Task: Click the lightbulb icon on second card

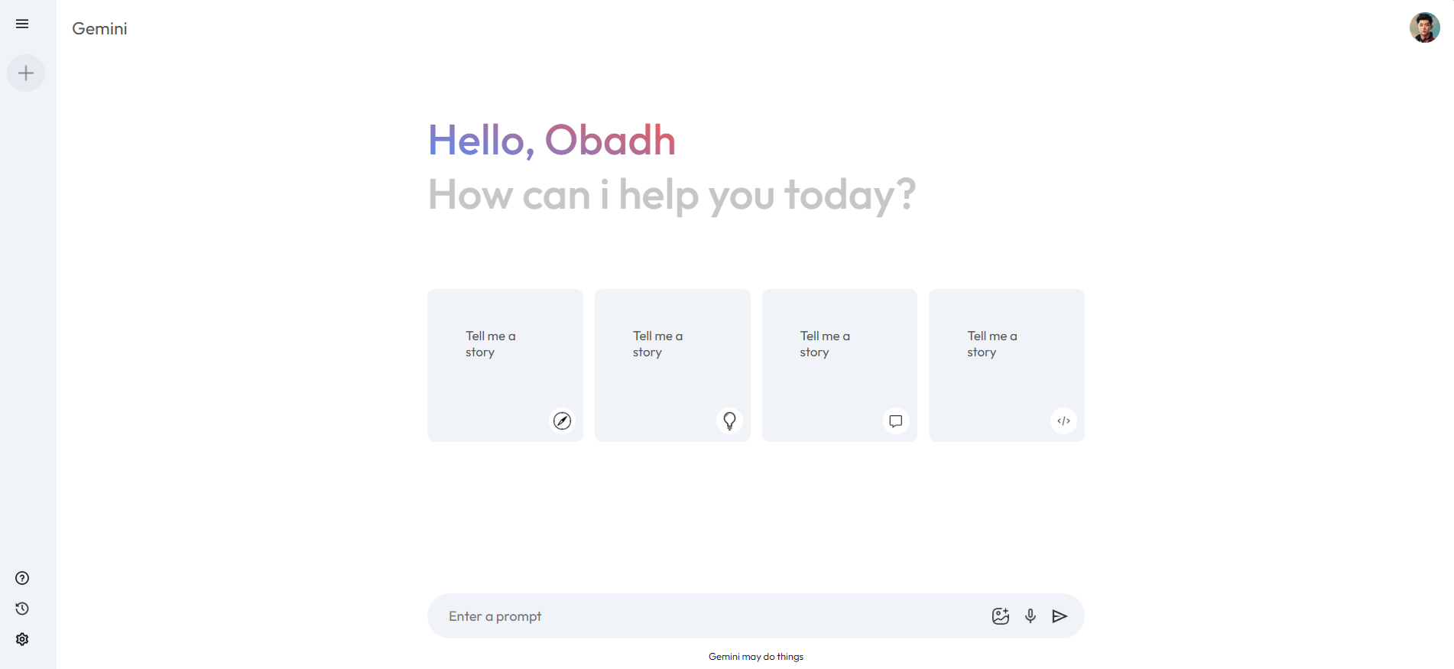Action: pyautogui.click(x=729, y=421)
